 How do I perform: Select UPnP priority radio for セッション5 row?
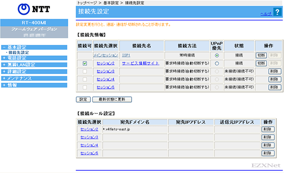(217, 87)
